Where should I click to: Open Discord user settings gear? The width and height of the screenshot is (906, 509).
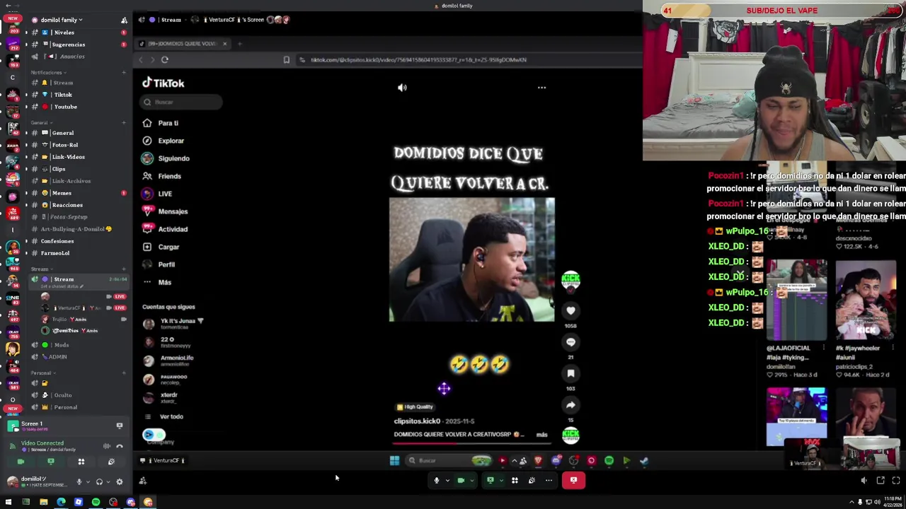(120, 482)
